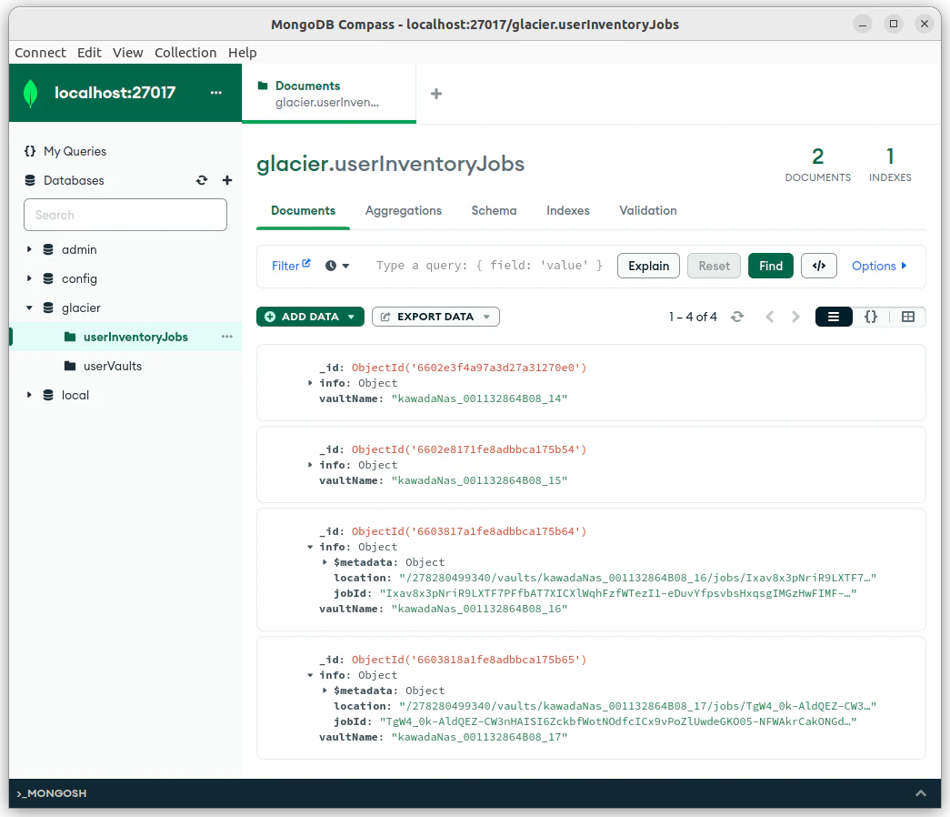Click the query filter input field
Screen dimensions: 950x817
coord(489,266)
